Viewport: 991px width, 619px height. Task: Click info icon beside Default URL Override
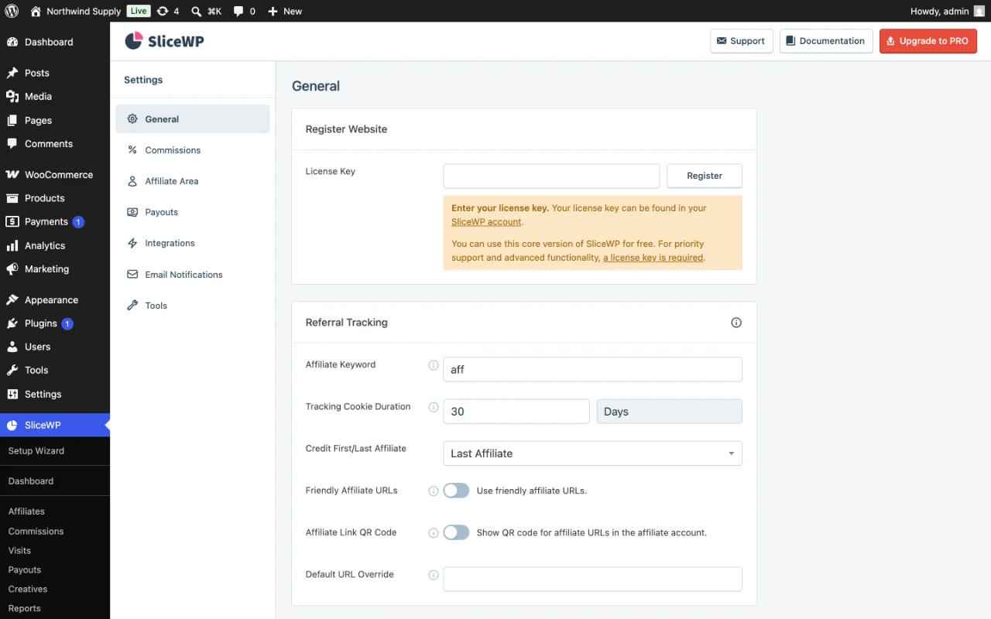pos(434,575)
